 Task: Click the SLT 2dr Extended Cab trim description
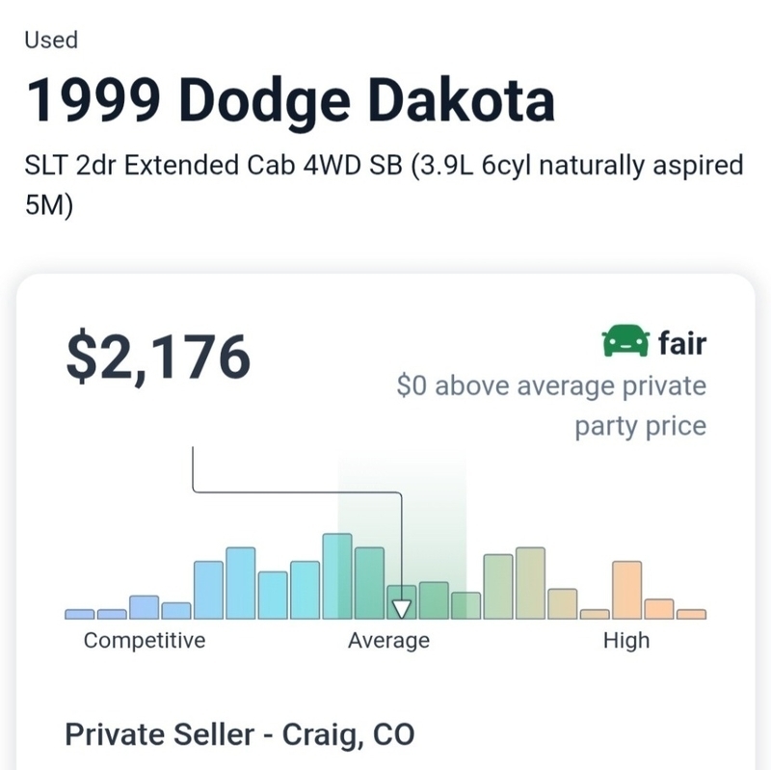coord(384,184)
